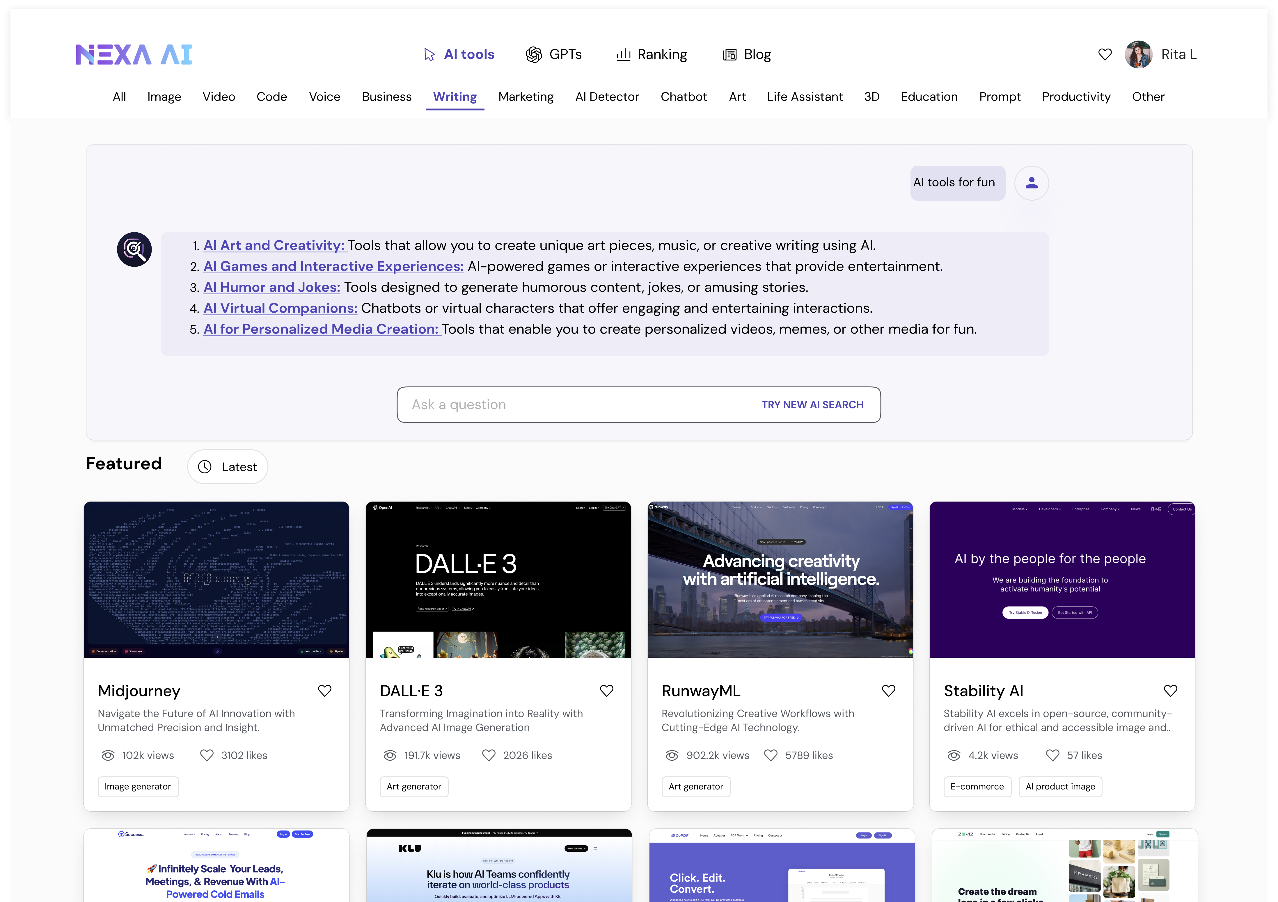
Task: Select the Marketing category tab
Action: point(526,97)
